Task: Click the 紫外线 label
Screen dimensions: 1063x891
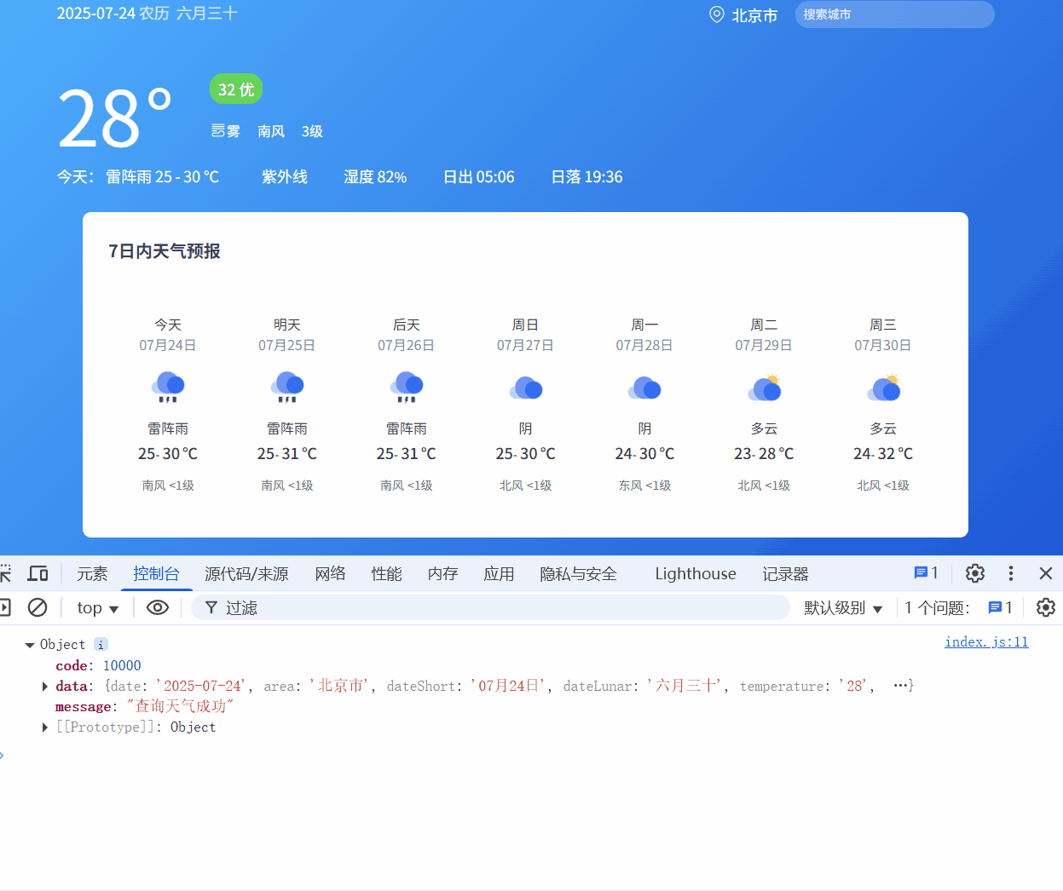Action: (285, 177)
